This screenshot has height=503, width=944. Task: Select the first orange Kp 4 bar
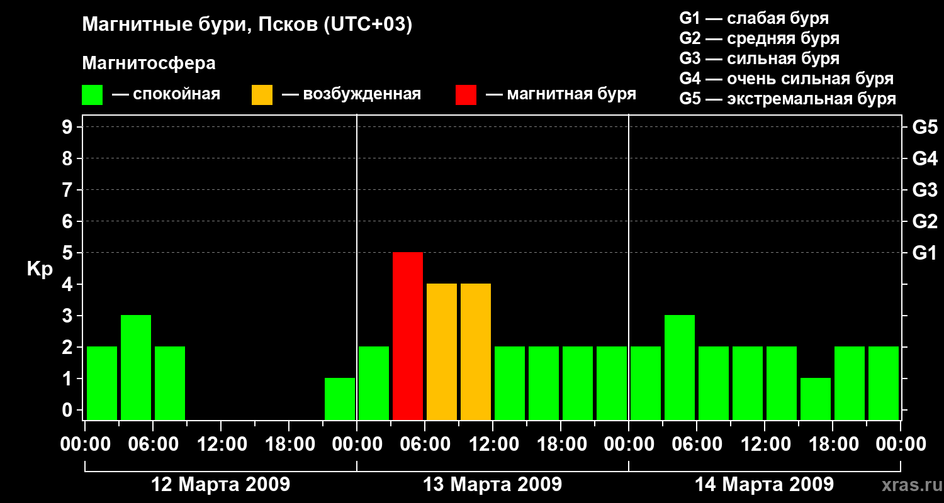[442, 351]
